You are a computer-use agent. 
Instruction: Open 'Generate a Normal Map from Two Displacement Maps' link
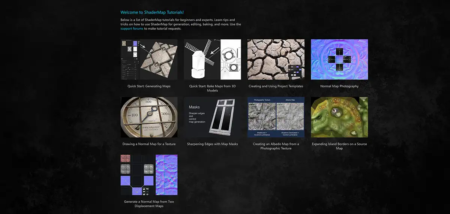(149, 204)
